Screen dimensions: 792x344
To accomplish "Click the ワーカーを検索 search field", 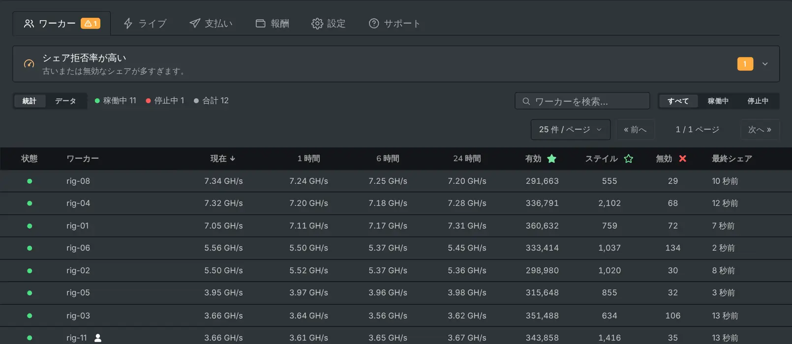I will [582, 101].
